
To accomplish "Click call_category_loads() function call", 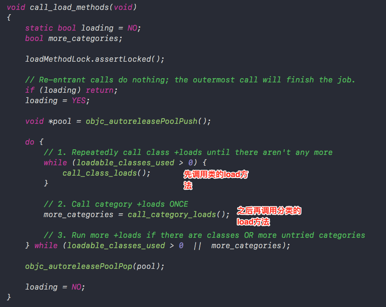I will pyautogui.click(x=178, y=215).
